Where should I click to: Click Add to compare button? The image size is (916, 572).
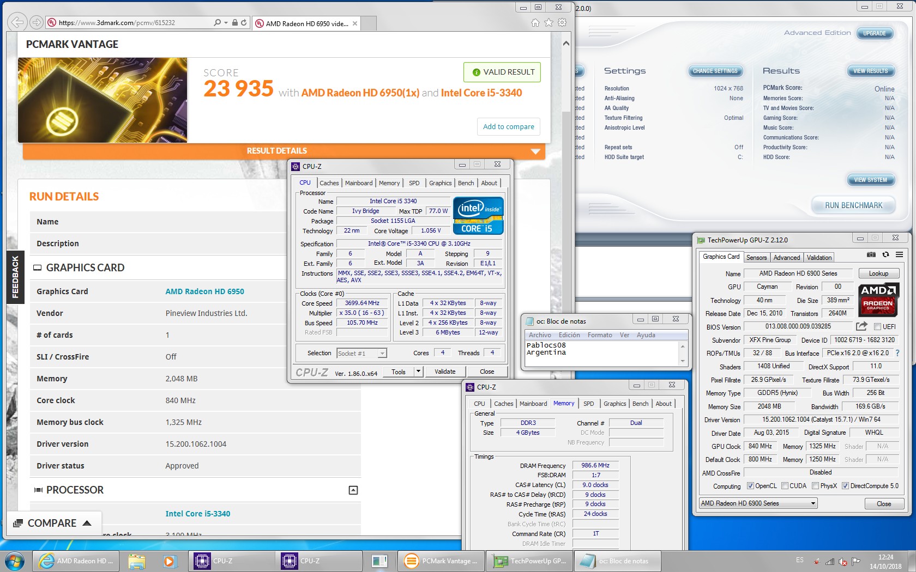coord(509,126)
